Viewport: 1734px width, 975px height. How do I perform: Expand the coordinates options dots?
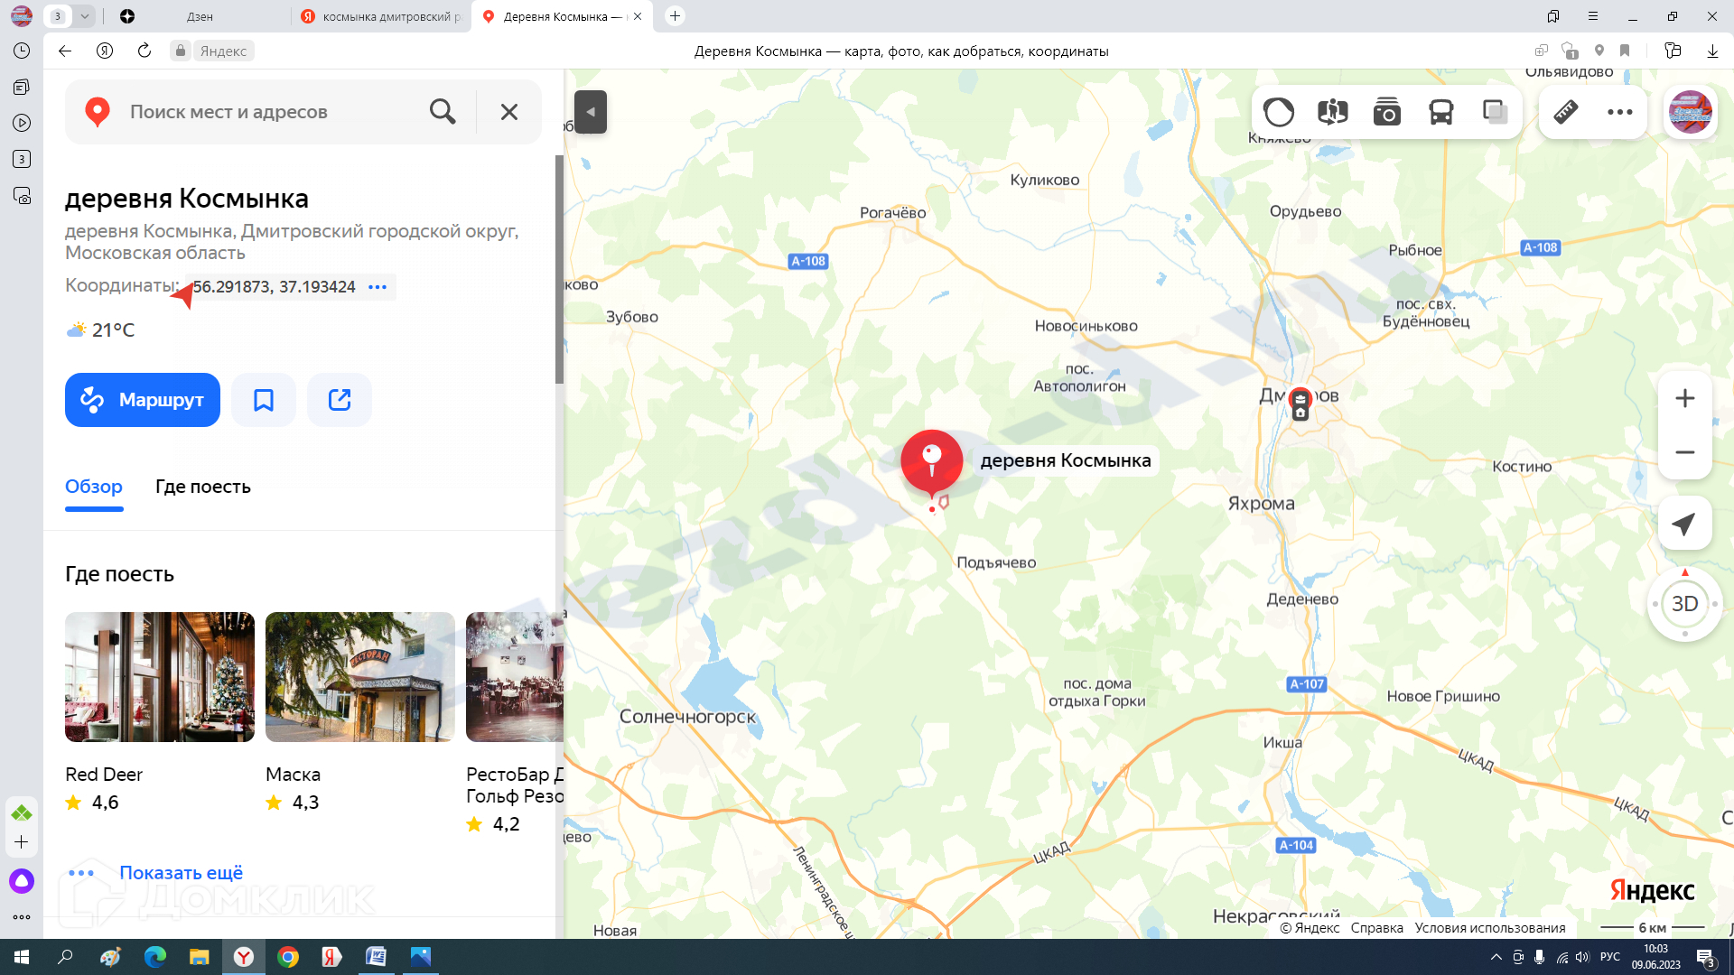[378, 287]
